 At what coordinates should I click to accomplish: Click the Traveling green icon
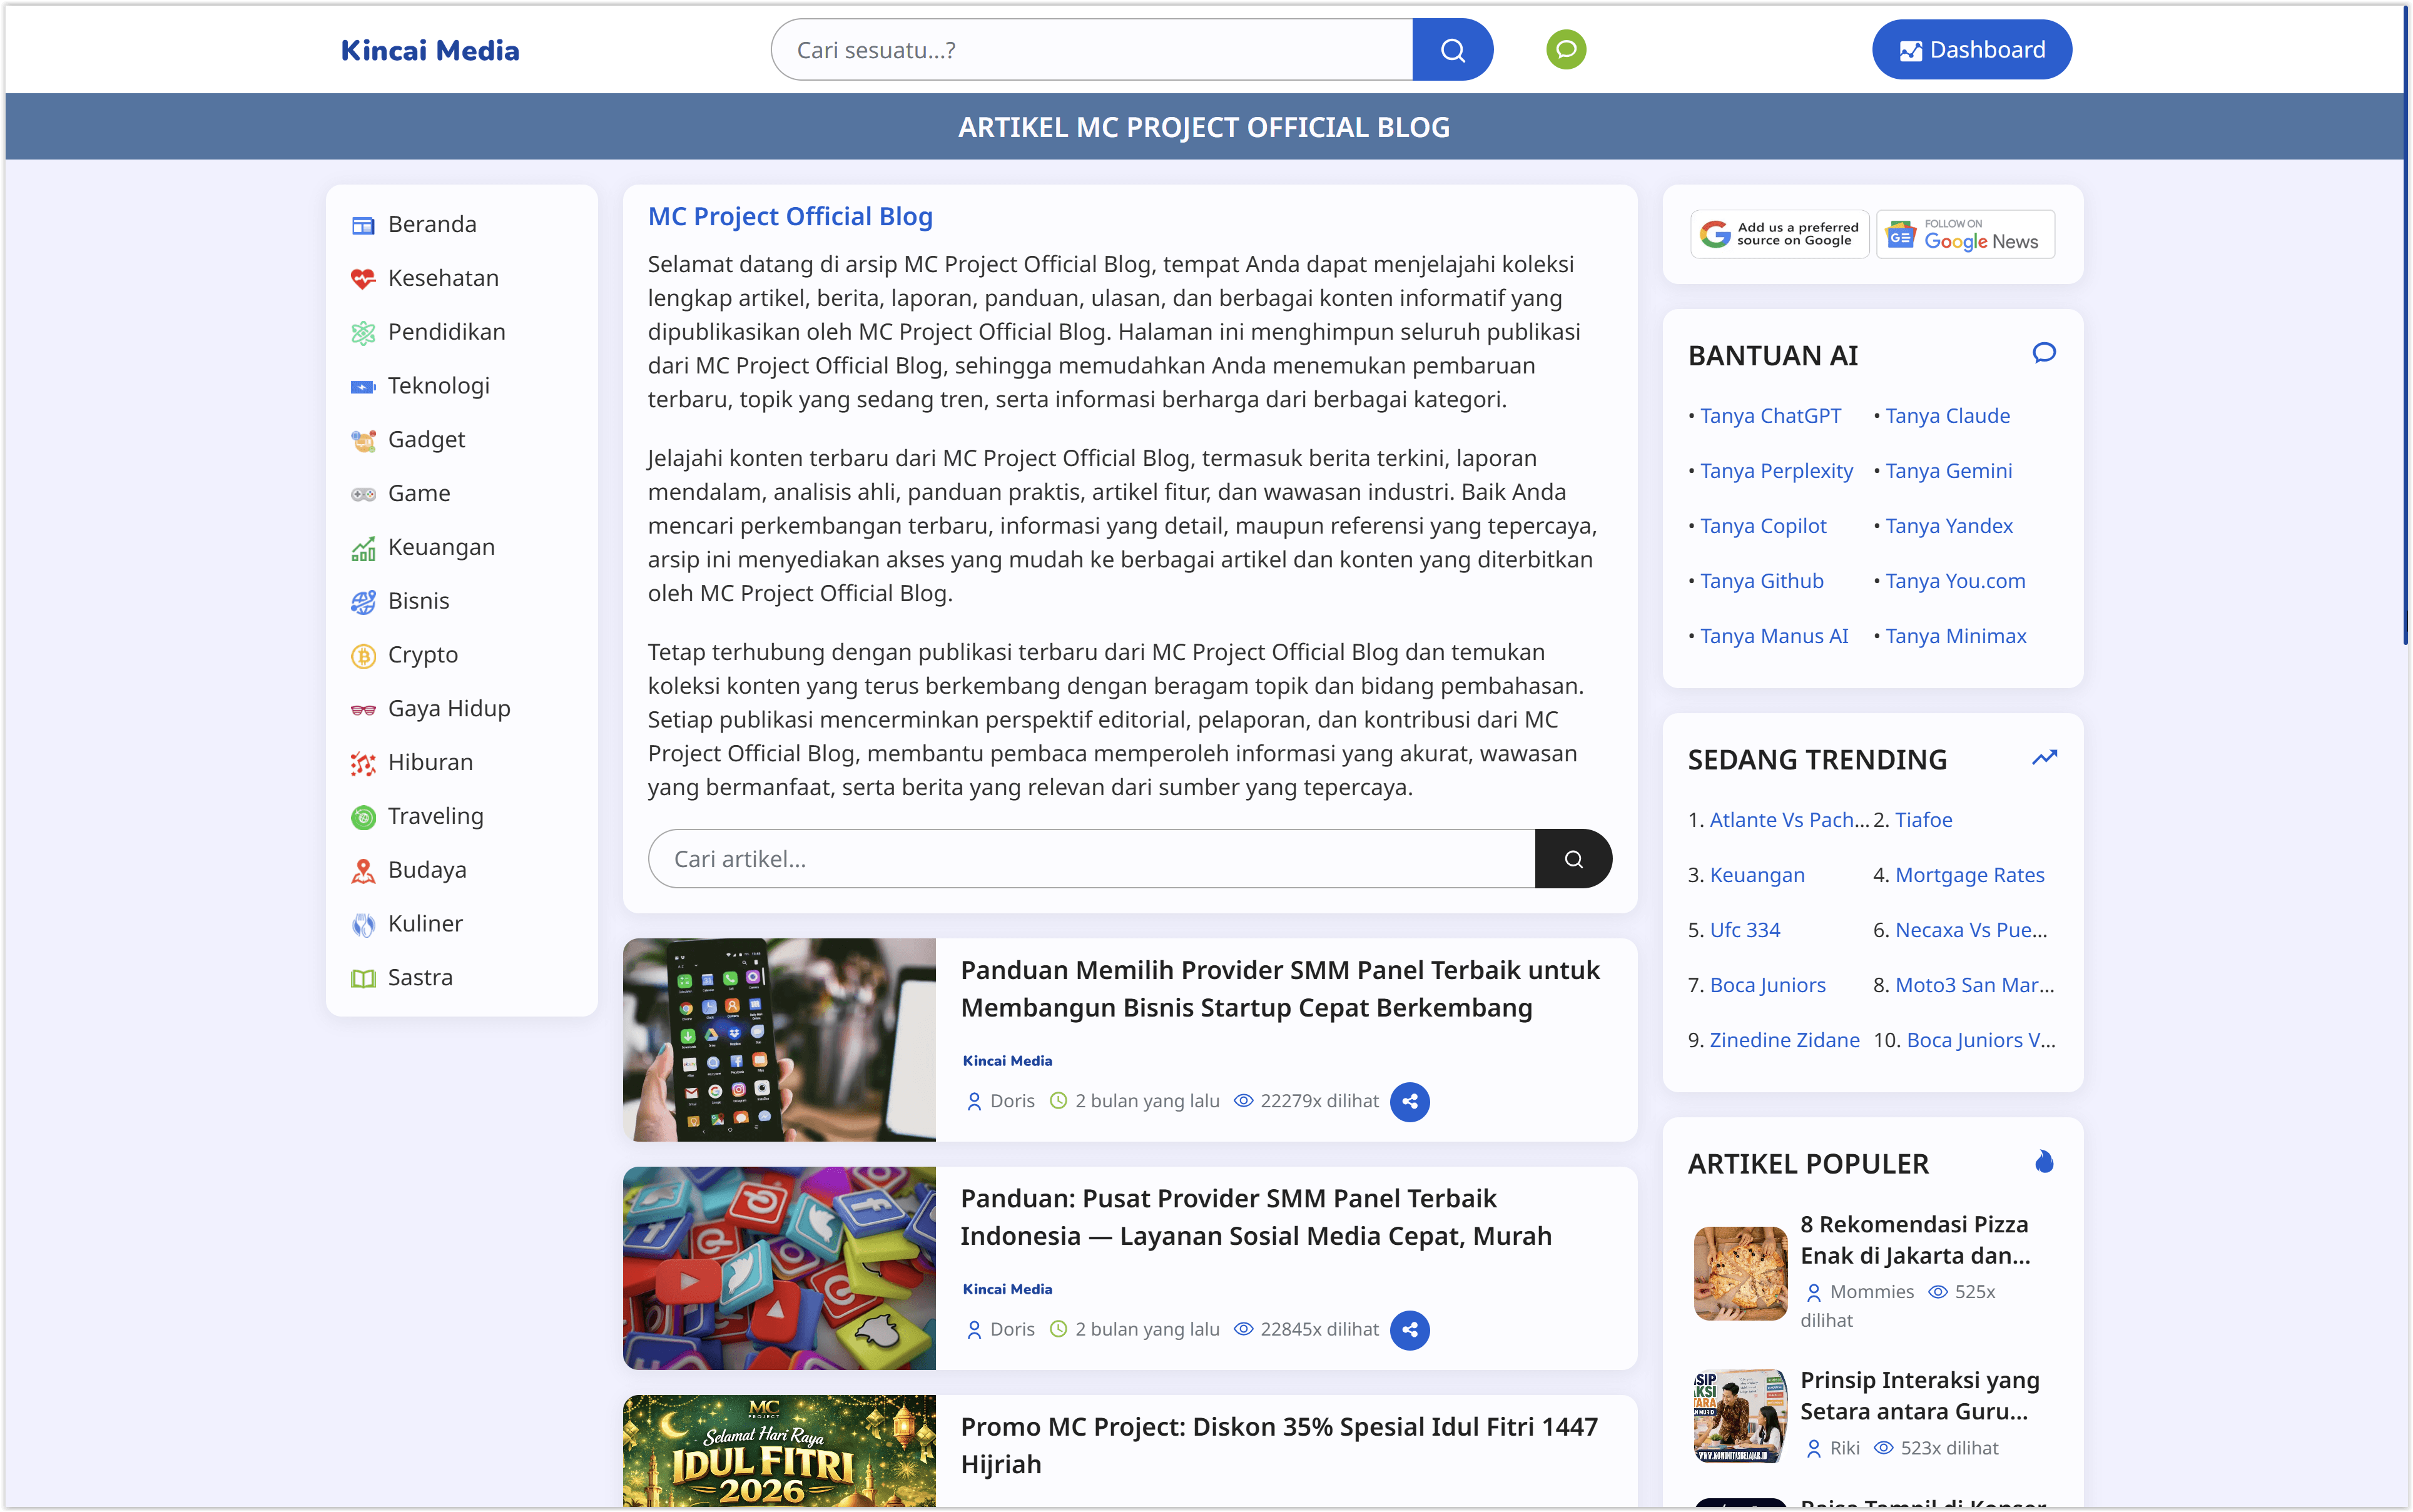click(x=363, y=818)
